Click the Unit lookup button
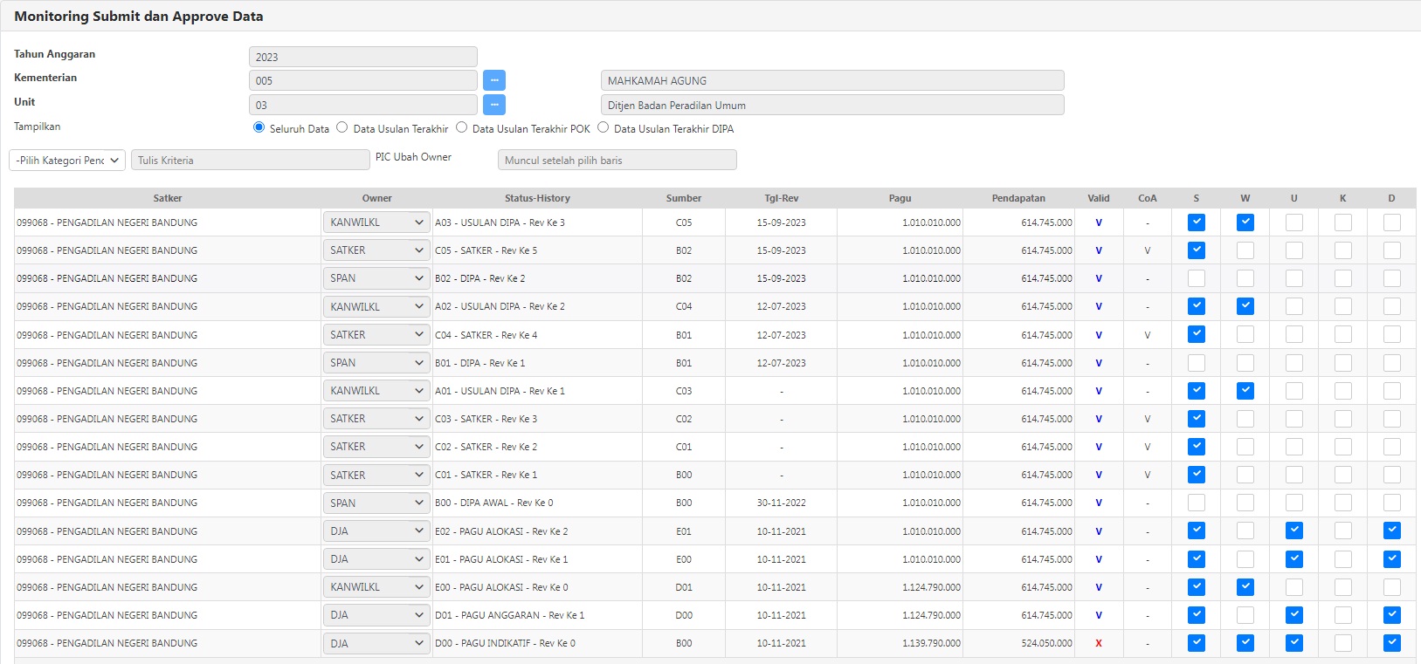This screenshot has width=1421, height=664. point(493,105)
